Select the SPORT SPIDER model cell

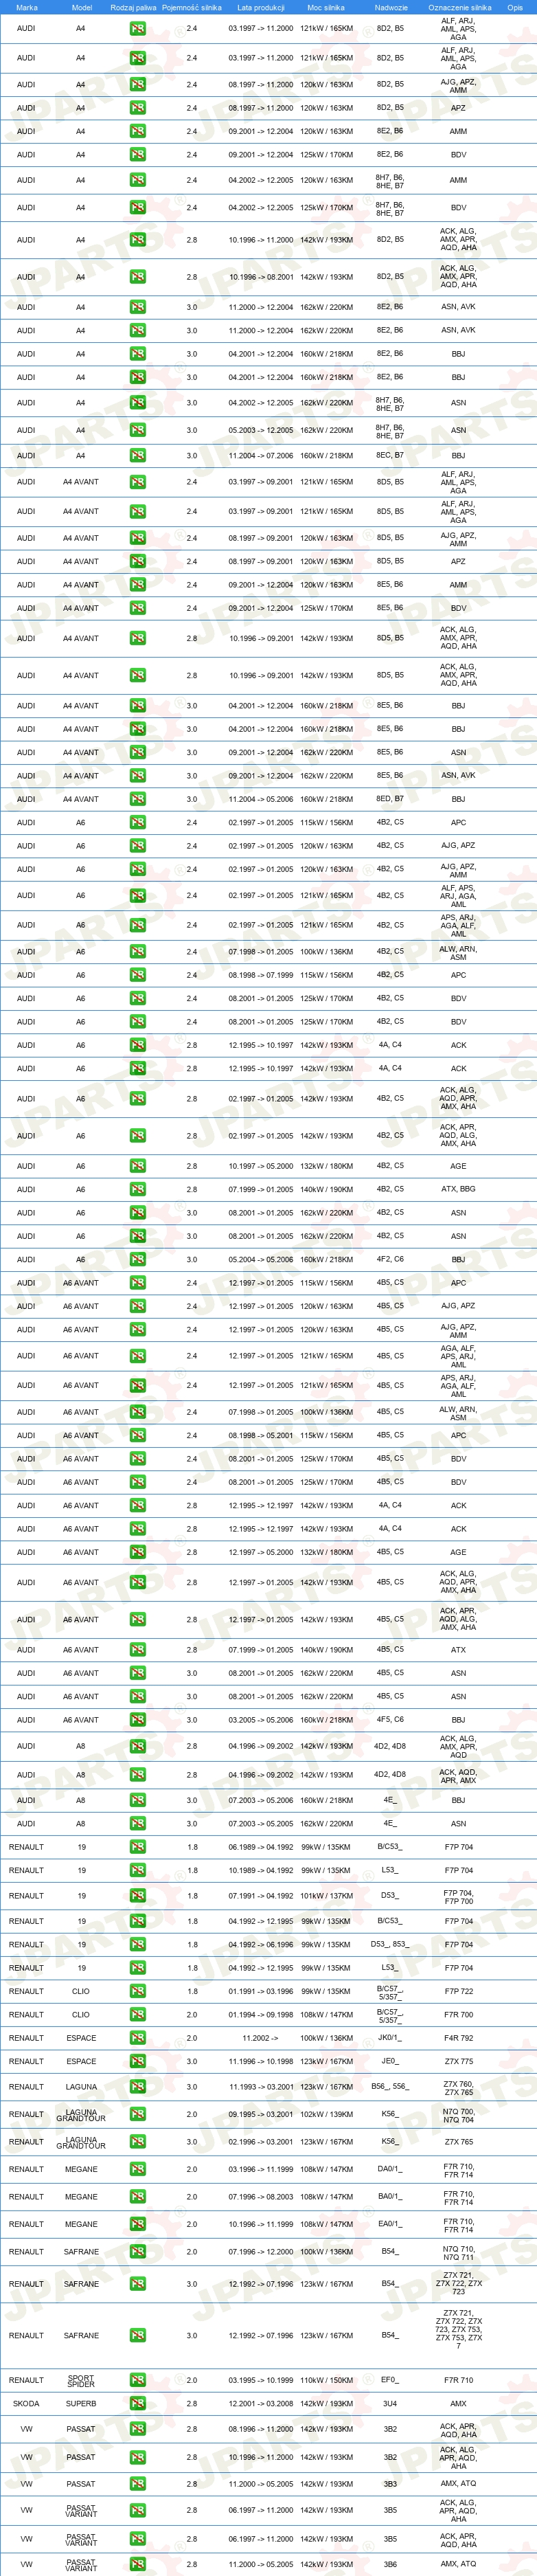tap(81, 2380)
